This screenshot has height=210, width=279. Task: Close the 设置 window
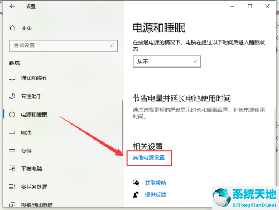tap(267, 7)
